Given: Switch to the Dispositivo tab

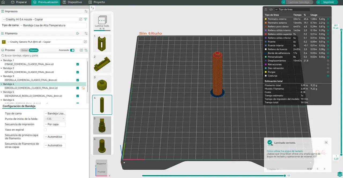Looking at the screenshot, I should coord(72,2).
